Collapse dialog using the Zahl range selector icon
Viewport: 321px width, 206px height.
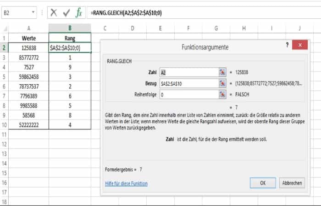tap(222, 72)
